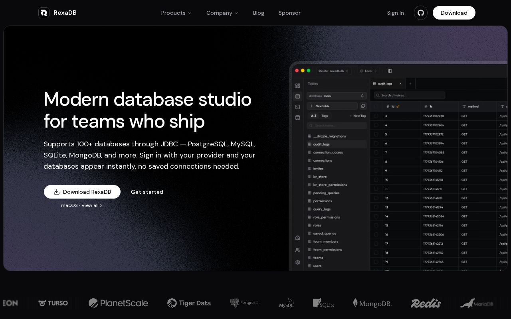Focus the Search tables field
The height and width of the screenshot is (319, 511).
[337, 126]
